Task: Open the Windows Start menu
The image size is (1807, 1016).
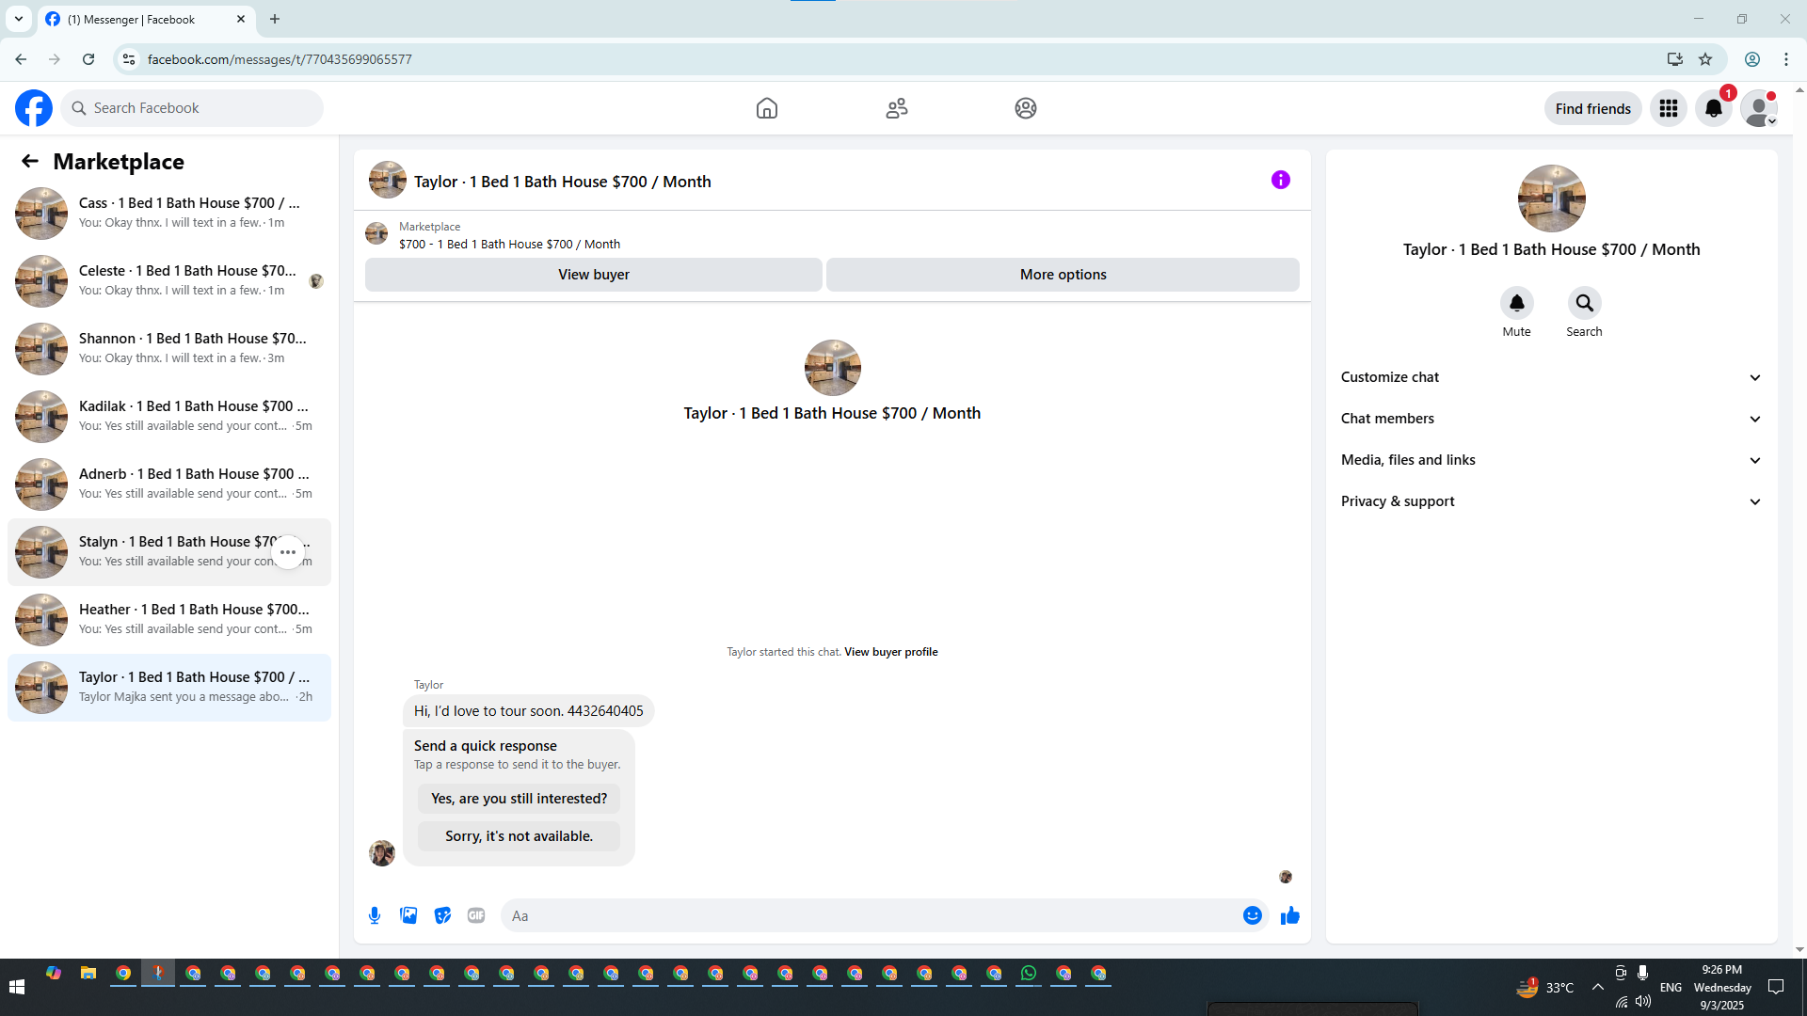Action: [17, 987]
